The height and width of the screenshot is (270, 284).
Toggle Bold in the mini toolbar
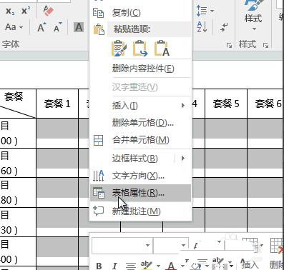tap(99, 266)
